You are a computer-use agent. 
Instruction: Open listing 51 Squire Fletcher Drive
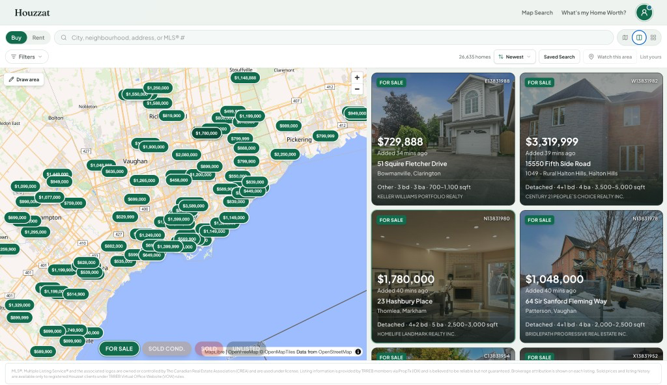[x=443, y=139]
